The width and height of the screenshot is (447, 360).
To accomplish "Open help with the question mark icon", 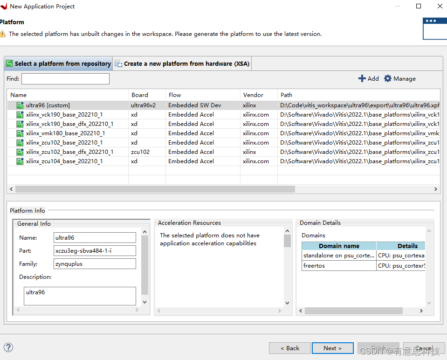I will click(8, 347).
